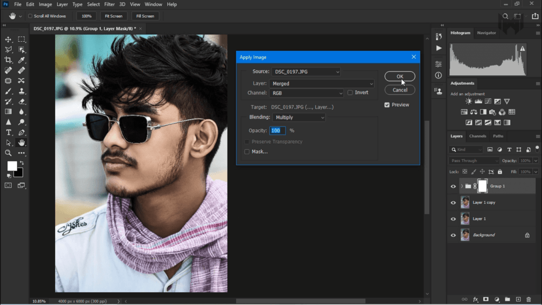Open the search icon at top right
Screen dimensions: 542x305
pos(505,16)
